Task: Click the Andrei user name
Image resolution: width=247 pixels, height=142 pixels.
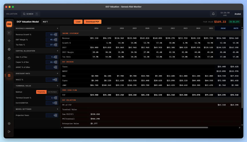Action: [x=238, y=14]
